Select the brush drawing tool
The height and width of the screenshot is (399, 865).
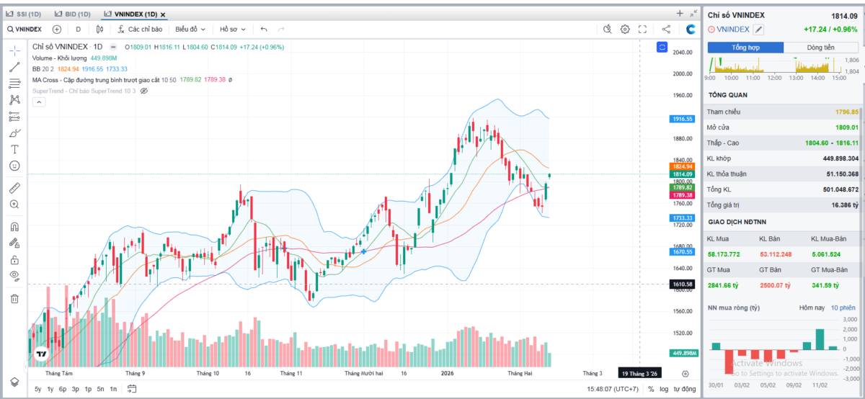14,133
